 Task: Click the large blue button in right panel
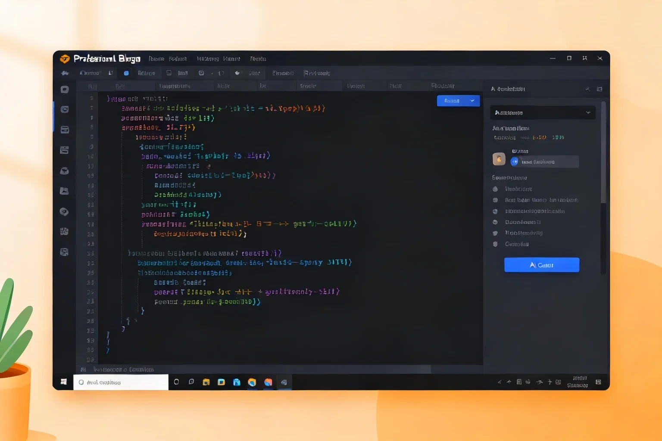coord(542,265)
